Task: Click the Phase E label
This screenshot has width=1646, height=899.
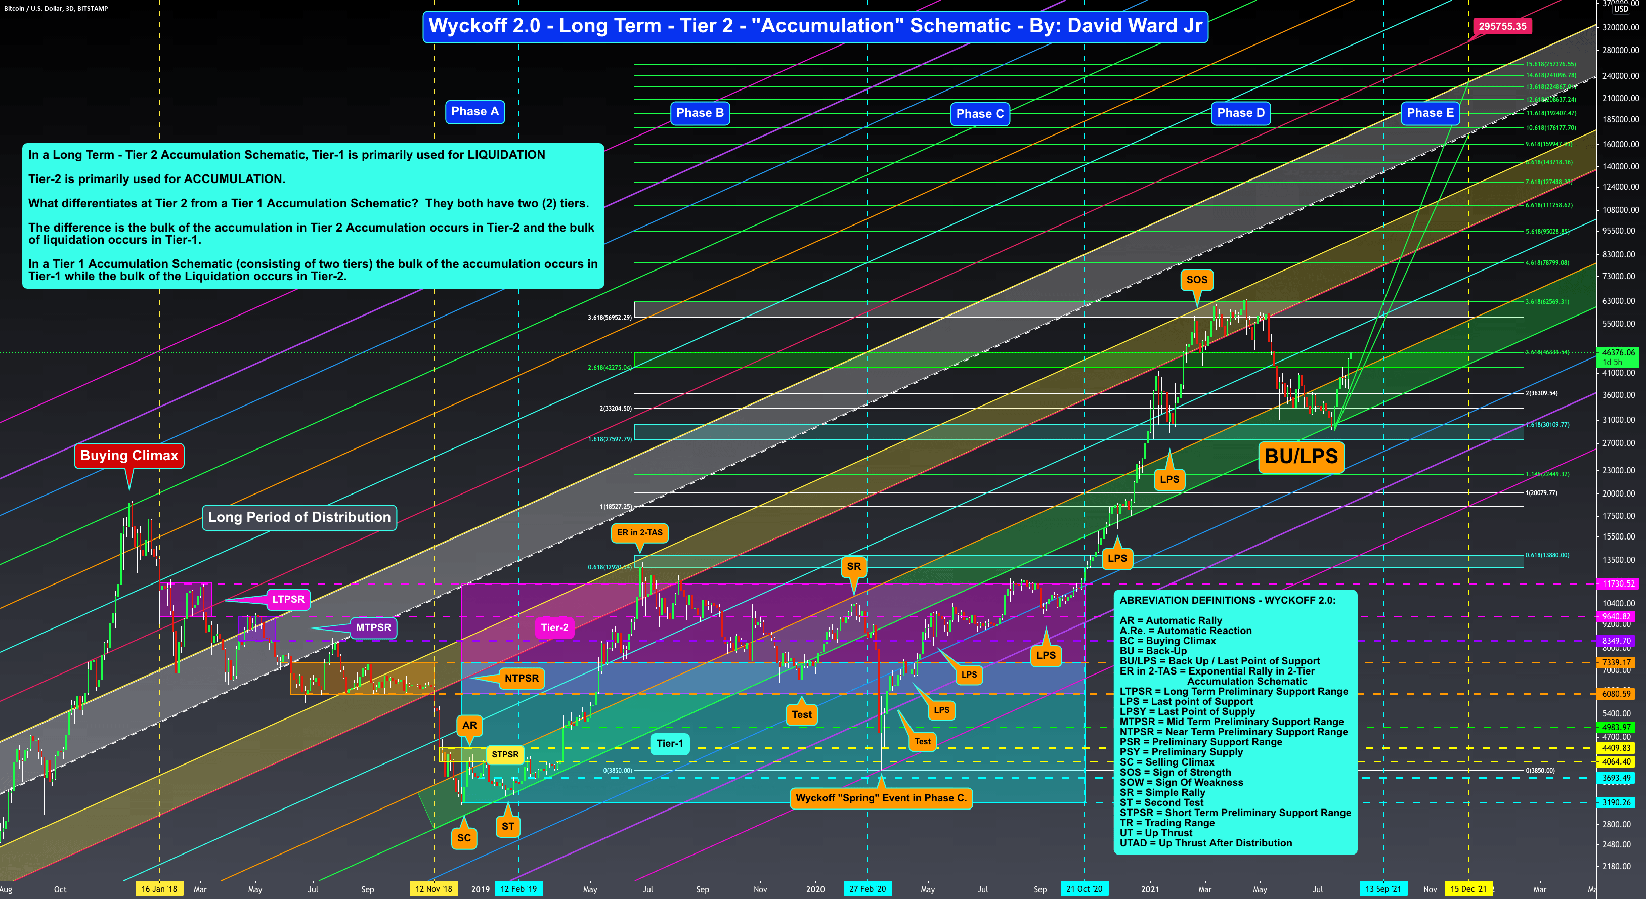Action: [1430, 113]
